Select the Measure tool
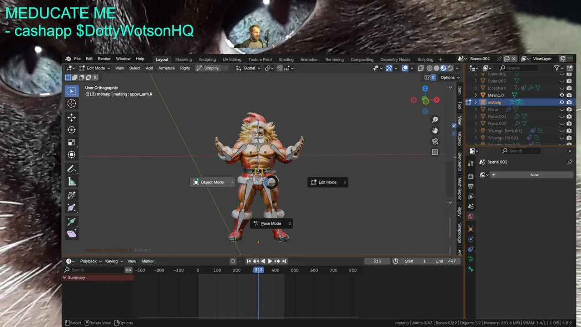This screenshot has width=581, height=327. [x=71, y=181]
